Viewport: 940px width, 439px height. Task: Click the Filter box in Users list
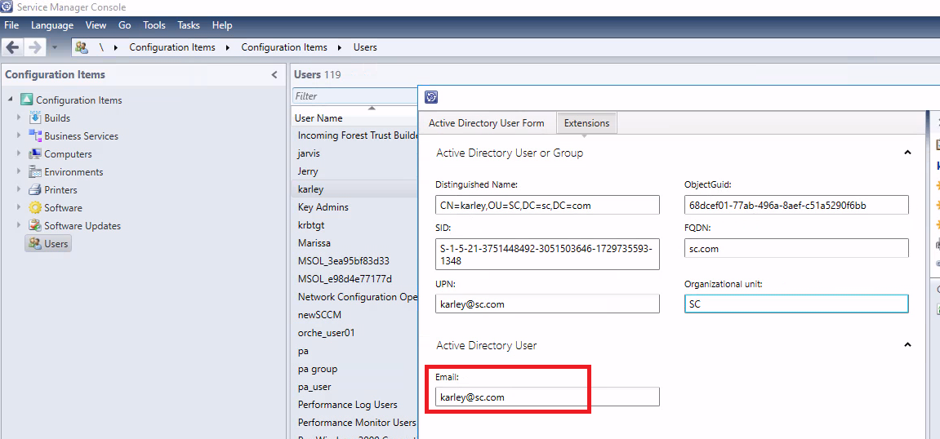pyautogui.click(x=354, y=95)
